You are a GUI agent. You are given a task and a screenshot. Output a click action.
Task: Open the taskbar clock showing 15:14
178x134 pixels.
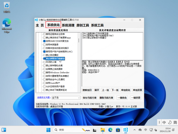point(165,130)
